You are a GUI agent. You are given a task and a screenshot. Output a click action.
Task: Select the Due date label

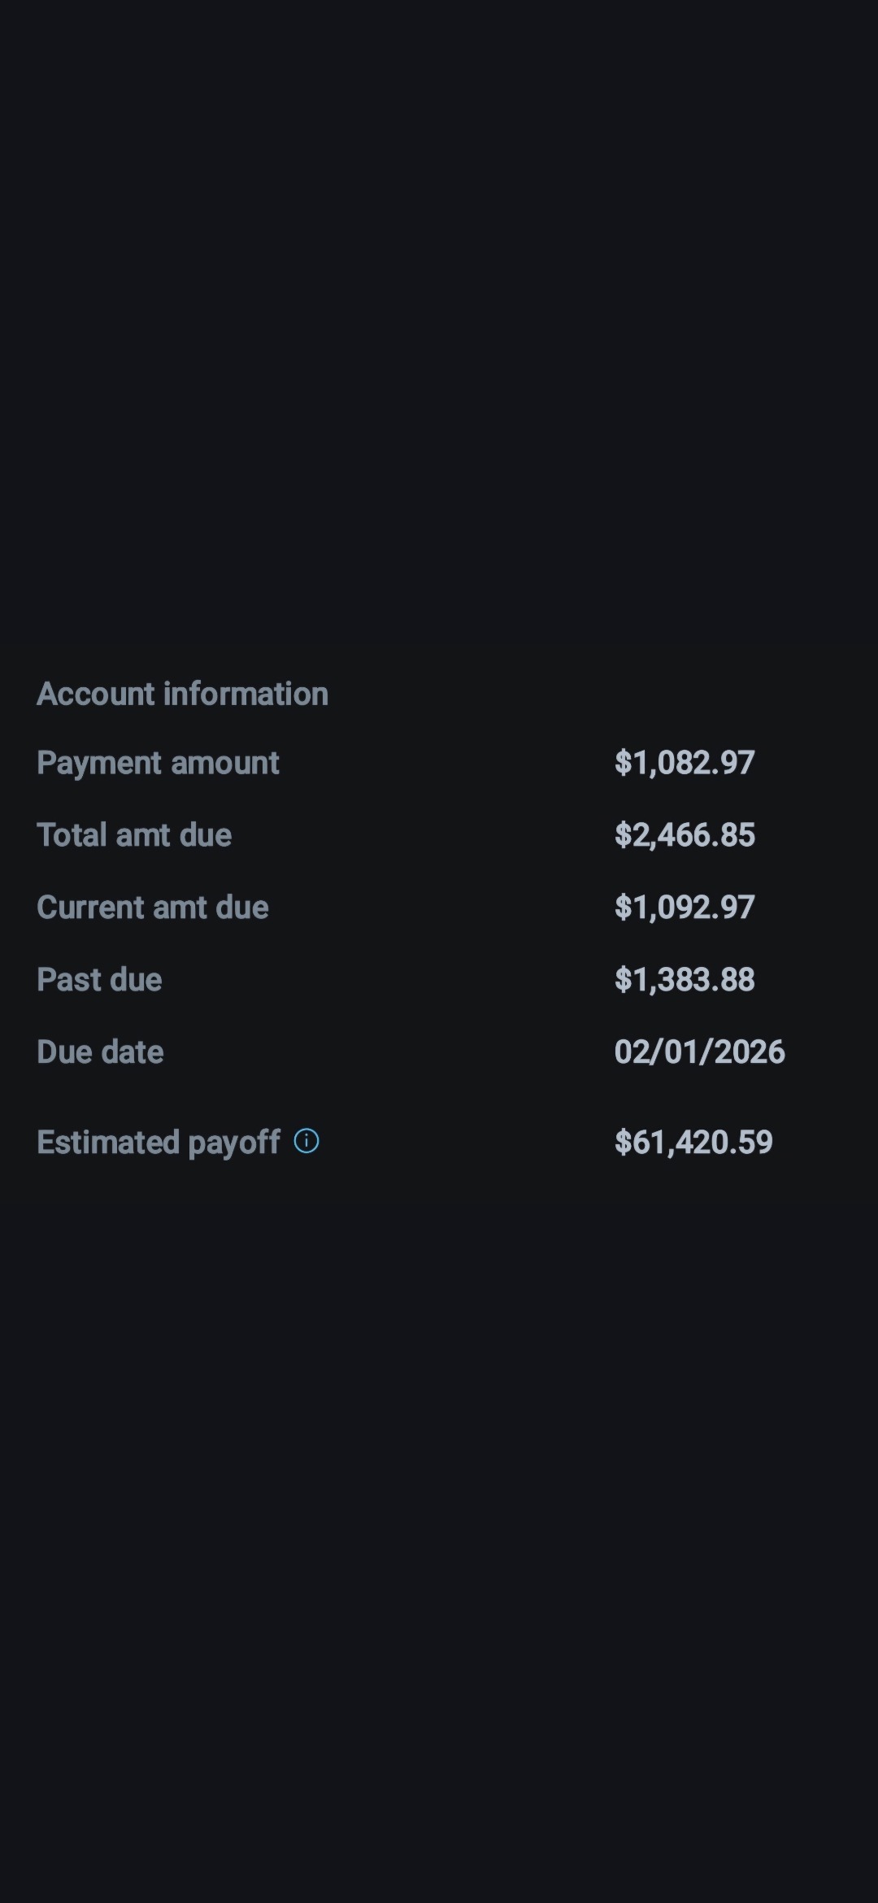click(100, 1052)
